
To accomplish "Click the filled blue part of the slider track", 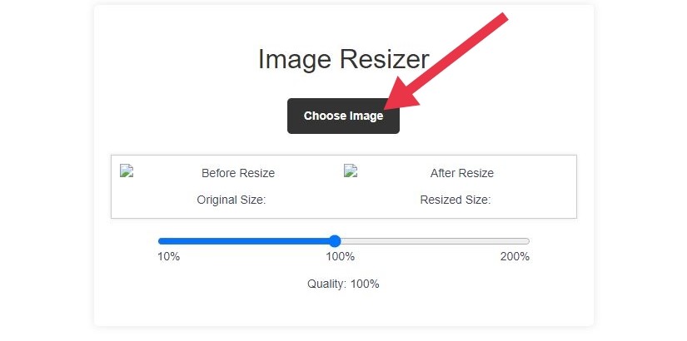I will 244,241.
